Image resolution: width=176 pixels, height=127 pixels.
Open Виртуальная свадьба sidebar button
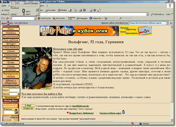tap(11, 75)
